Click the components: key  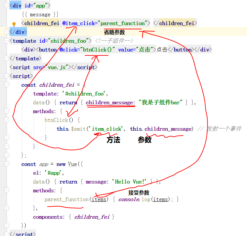click(49, 217)
